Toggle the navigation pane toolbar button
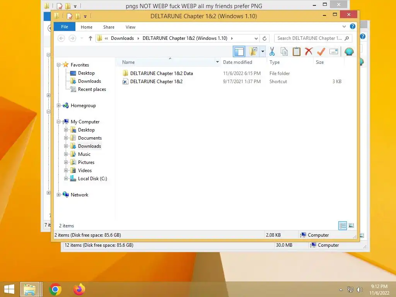Viewport: 396px width, 297px height. click(x=239, y=52)
